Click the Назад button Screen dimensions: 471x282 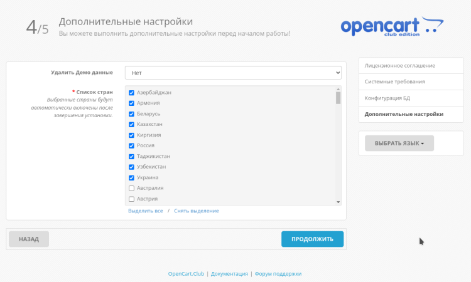(29, 239)
